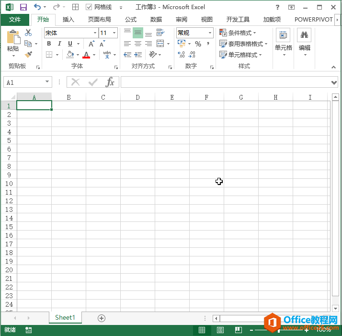
Task: Increase the indent
Action: tap(138, 54)
